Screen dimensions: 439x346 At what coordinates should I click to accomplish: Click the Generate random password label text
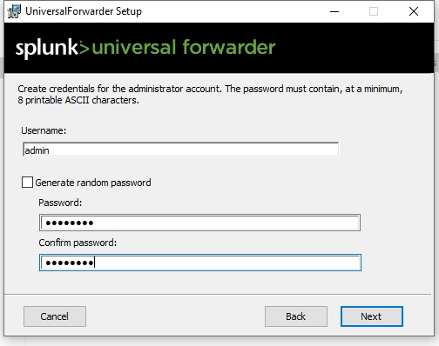(93, 183)
